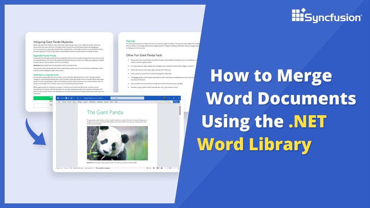The width and height of the screenshot is (370, 208).
Task: Open the Mailings ribbon tab
Action: coord(100,102)
